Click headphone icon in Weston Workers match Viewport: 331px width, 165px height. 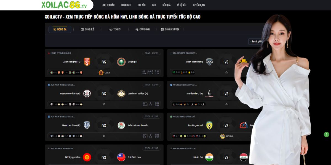click(x=104, y=105)
